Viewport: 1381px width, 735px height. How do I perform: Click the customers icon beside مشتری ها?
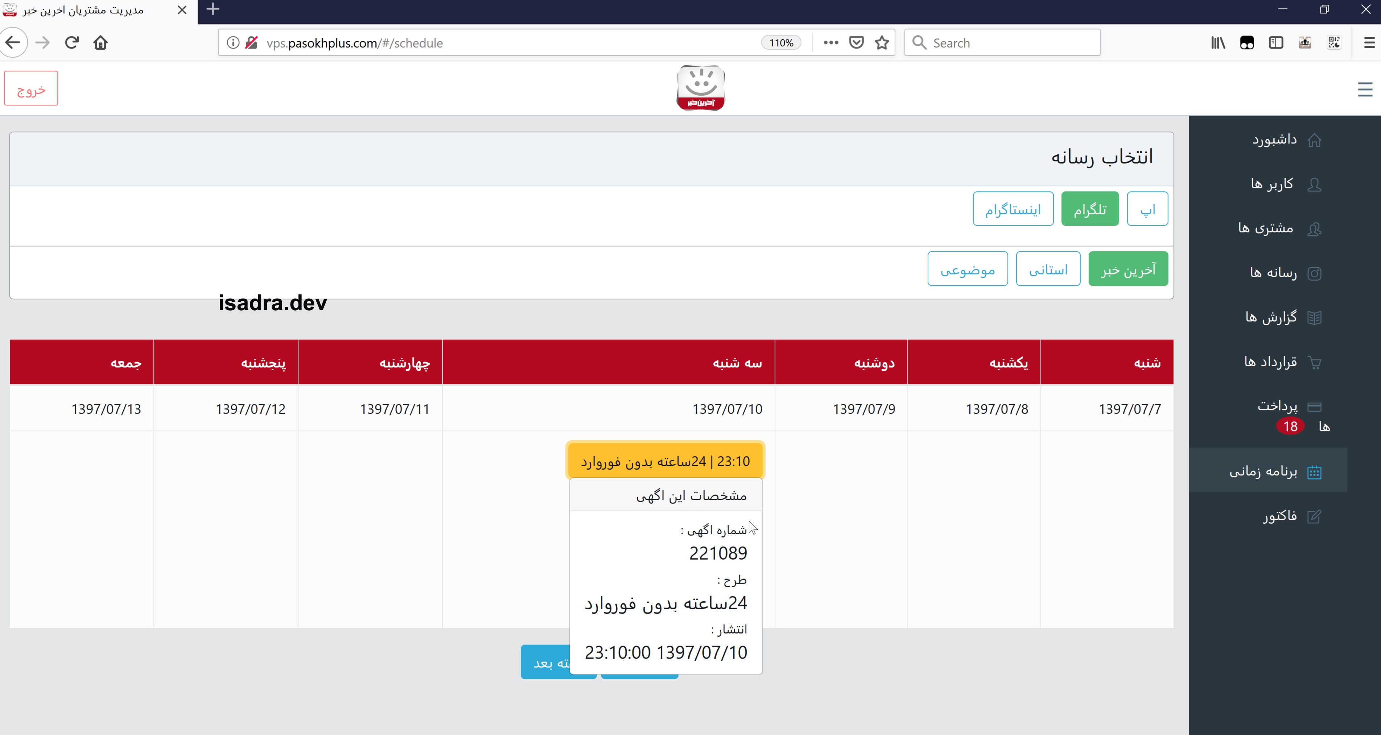1314,229
